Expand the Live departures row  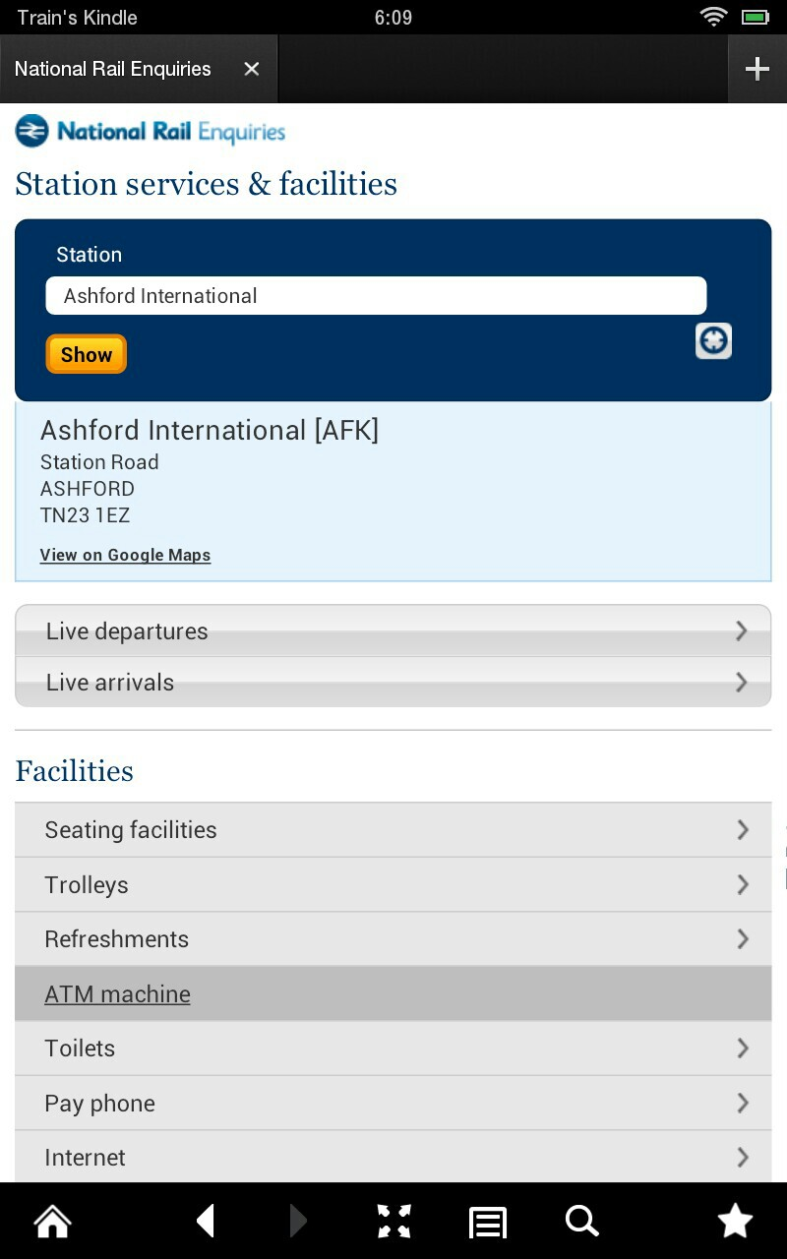(393, 630)
